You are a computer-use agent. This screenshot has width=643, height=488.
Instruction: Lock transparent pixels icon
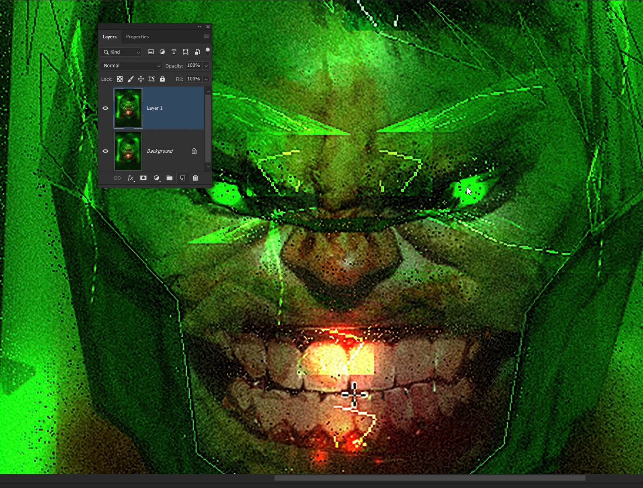coord(120,79)
